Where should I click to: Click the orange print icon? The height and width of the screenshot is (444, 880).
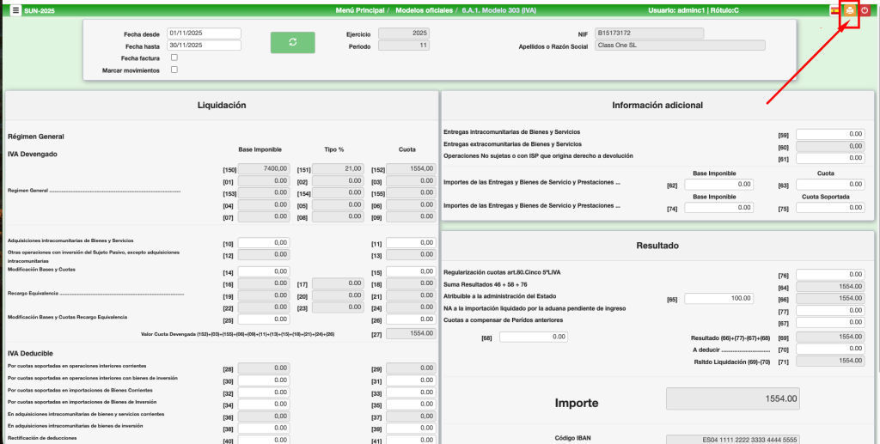[x=849, y=10]
